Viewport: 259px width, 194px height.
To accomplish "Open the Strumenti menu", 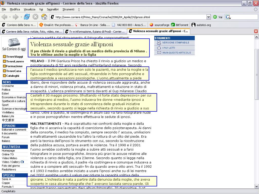I will 68,9.
